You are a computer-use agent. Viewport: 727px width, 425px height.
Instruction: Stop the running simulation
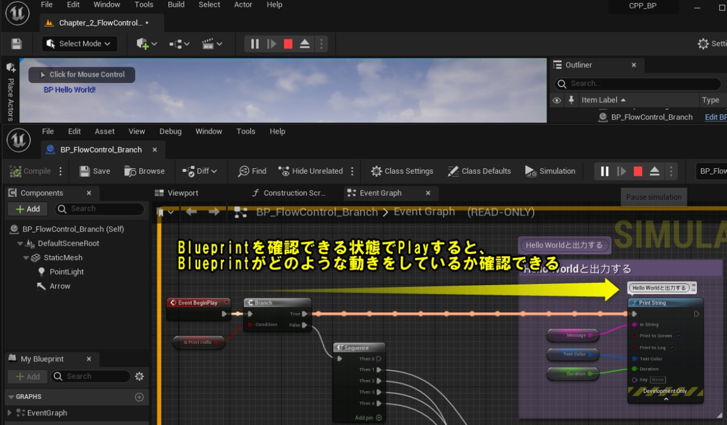(637, 171)
